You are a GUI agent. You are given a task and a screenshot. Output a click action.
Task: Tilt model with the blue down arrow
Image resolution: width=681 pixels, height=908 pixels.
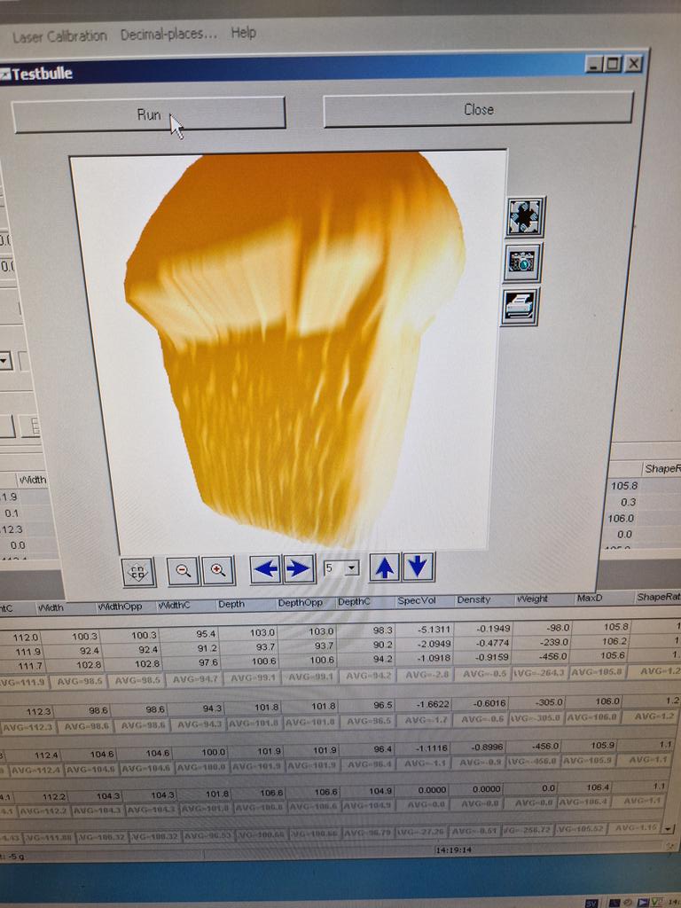(418, 567)
